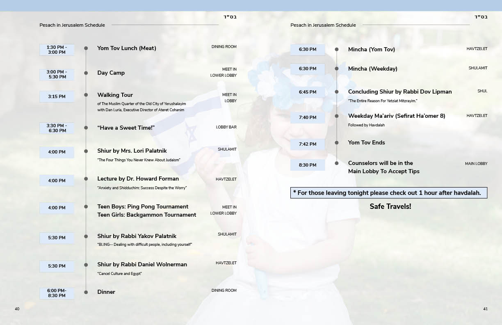Select "Teen Boys: Ping Pong Tournament"
This screenshot has height=325, width=502.
coord(143,206)
